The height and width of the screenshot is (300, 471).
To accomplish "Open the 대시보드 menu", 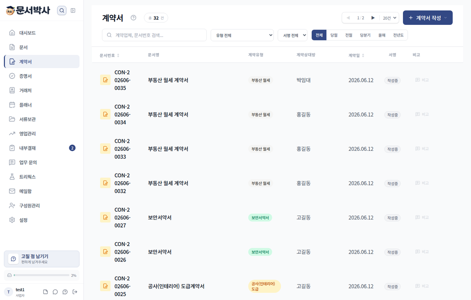I will 42,33.
